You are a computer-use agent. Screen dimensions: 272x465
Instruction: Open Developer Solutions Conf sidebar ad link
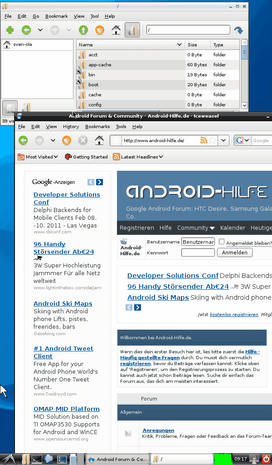point(67,198)
